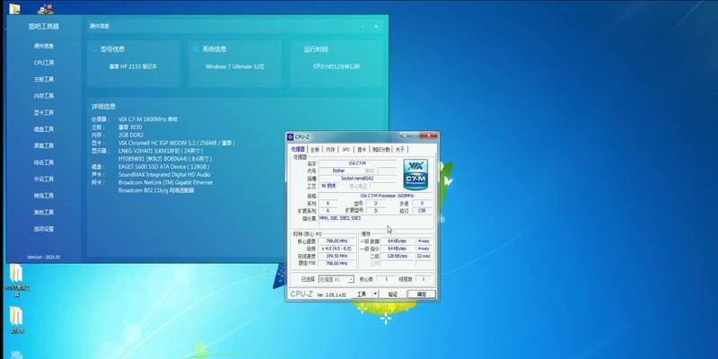This screenshot has width=718, height=359.
Task: Click the 运行时间 card heading
Action: [x=316, y=49]
